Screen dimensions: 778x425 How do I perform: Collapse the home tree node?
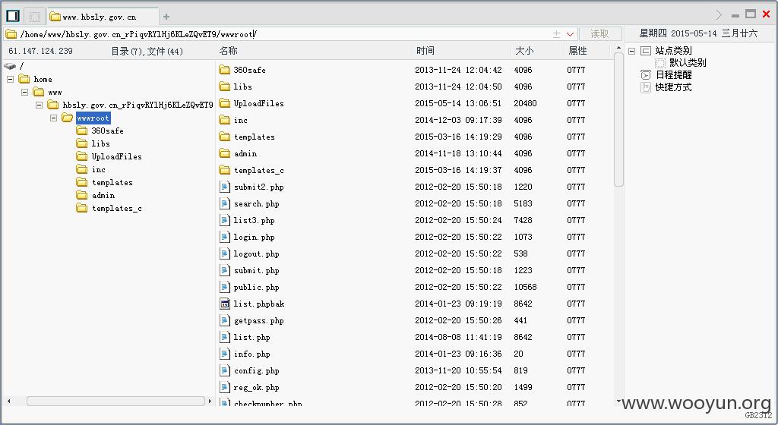click(x=10, y=79)
